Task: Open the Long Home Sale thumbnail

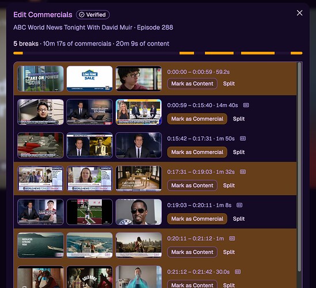Action: pos(89,79)
